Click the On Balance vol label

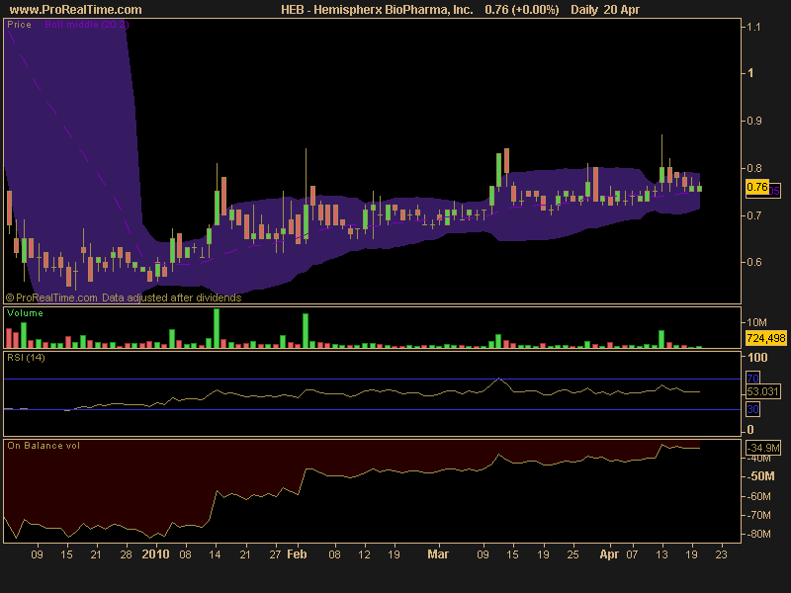(x=44, y=446)
